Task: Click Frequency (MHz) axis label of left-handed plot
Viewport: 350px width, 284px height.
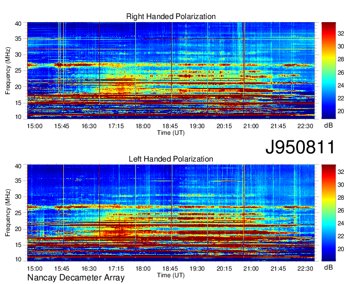Action: coord(8,213)
